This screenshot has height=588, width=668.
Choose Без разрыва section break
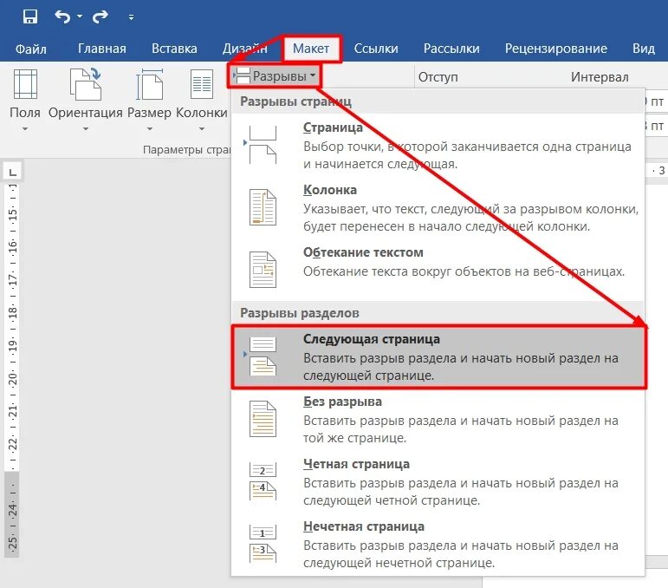point(438,419)
